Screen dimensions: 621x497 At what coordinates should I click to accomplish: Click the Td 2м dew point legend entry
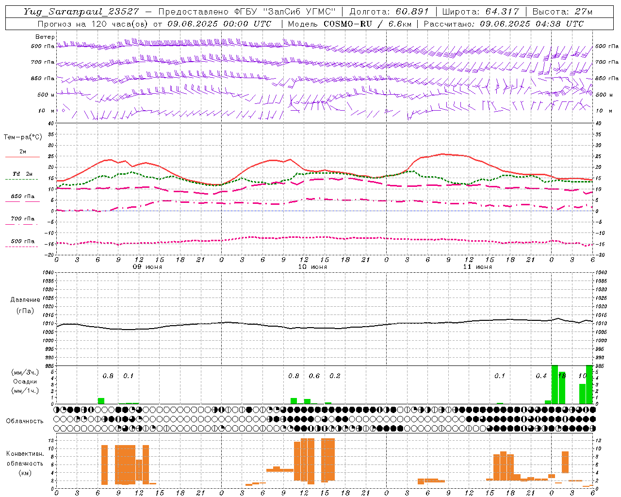click(22, 174)
